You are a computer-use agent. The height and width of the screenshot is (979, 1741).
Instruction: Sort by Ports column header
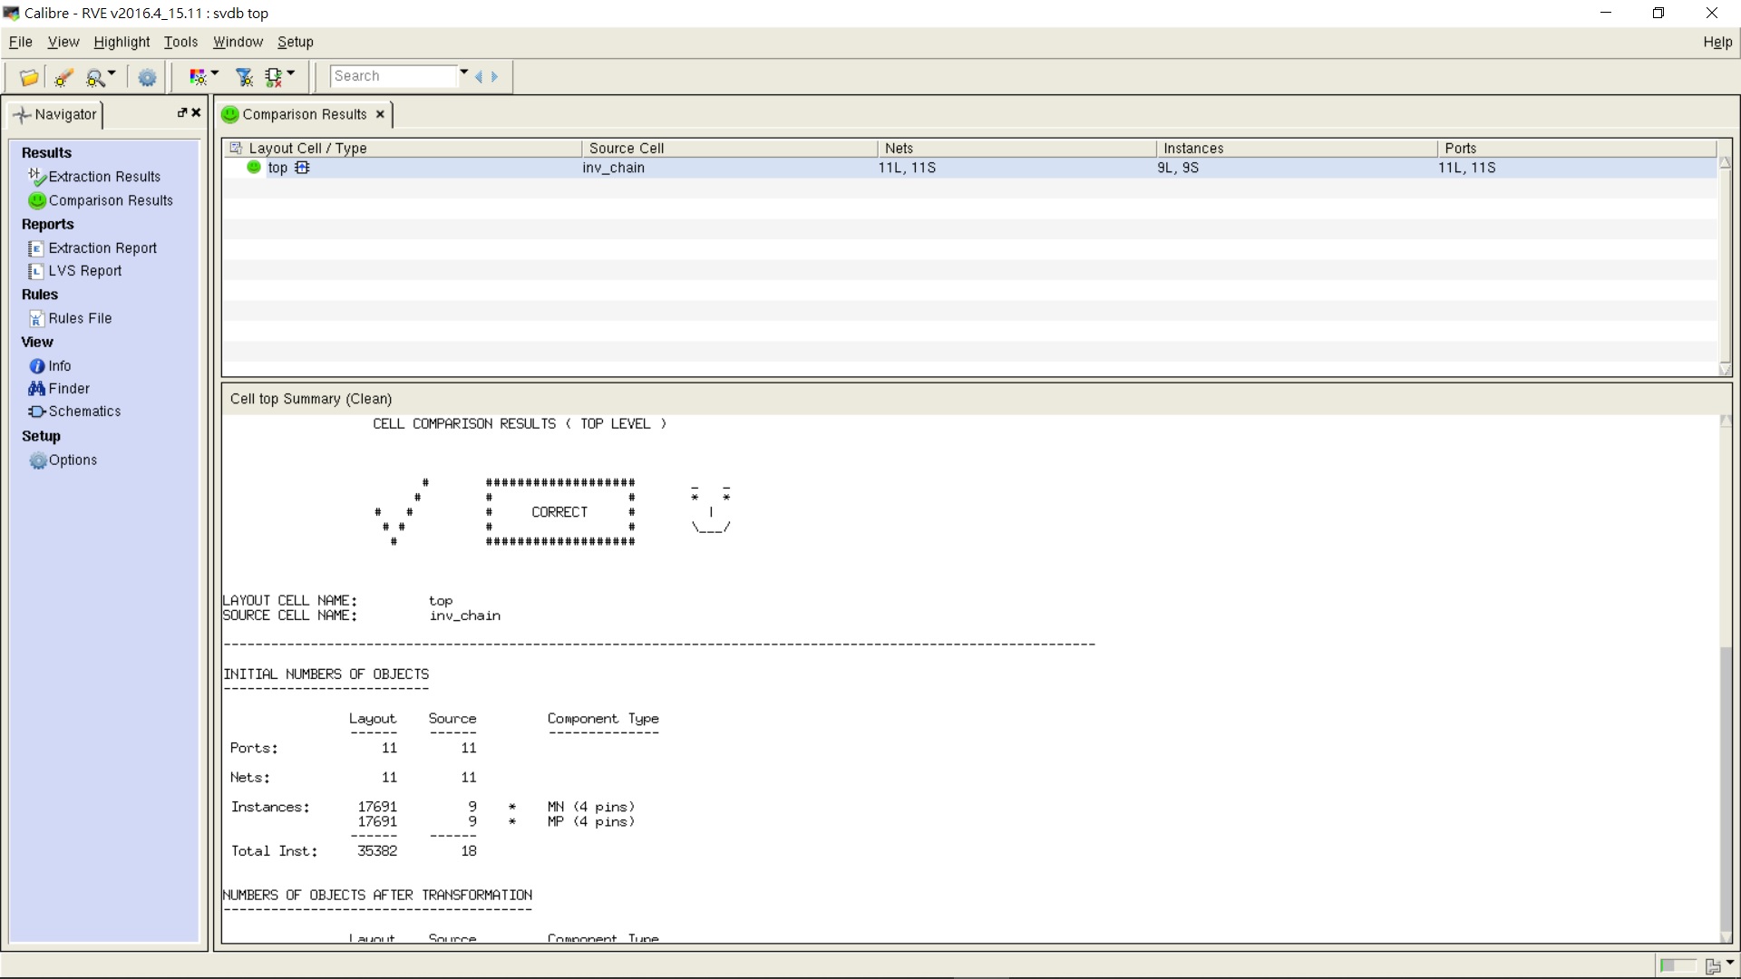point(1577,148)
